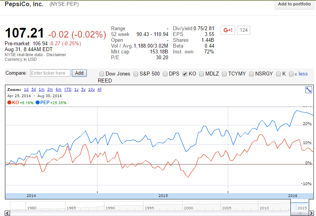Screen dimensions: 316x216
Task: Collapse comparisons with the « less link
Action: click(x=301, y=74)
